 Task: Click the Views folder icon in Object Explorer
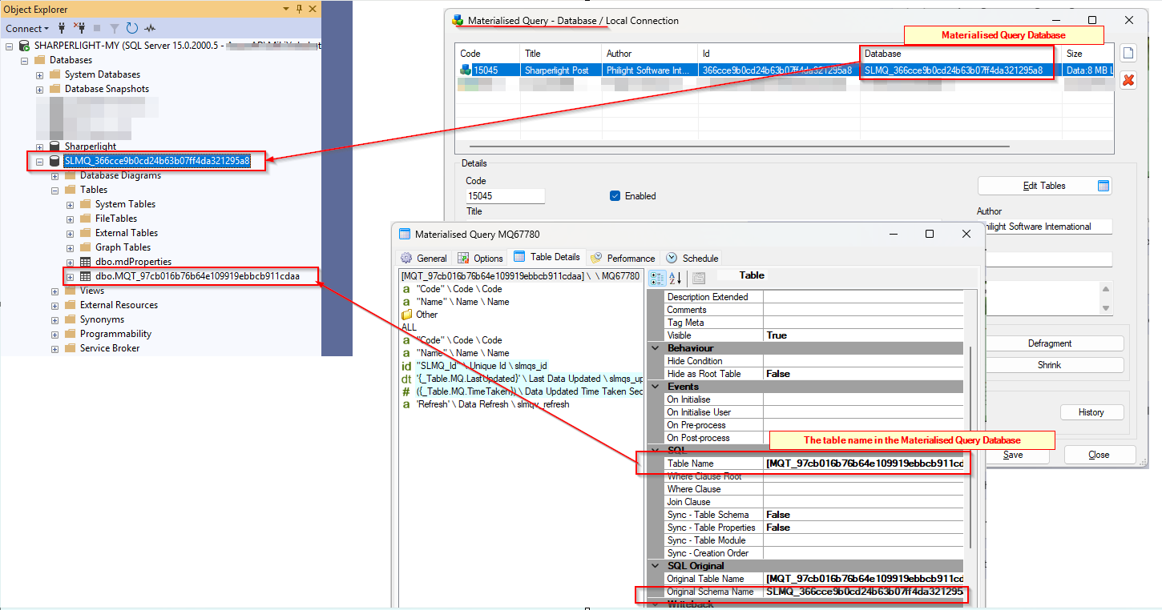(x=70, y=291)
